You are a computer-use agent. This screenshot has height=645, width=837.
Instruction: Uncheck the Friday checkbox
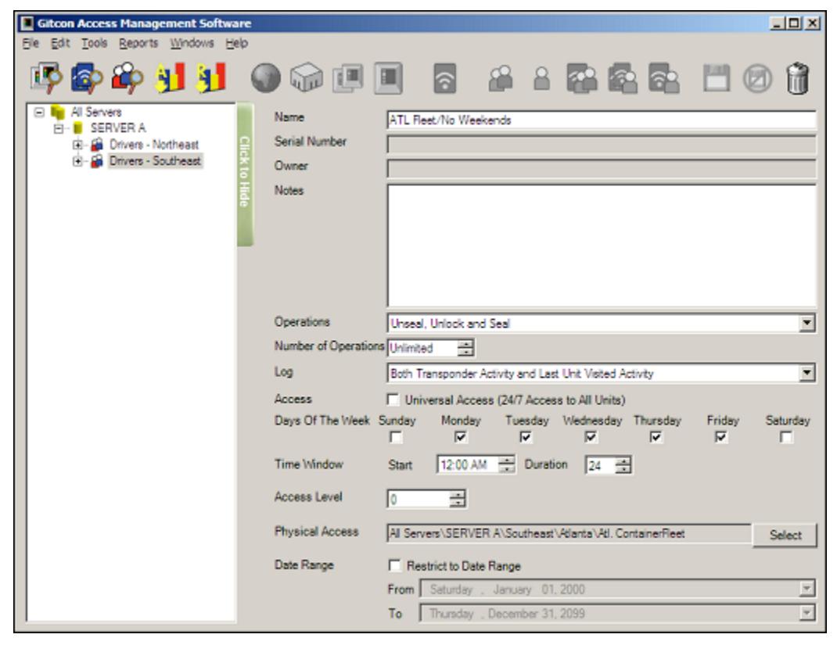click(721, 438)
